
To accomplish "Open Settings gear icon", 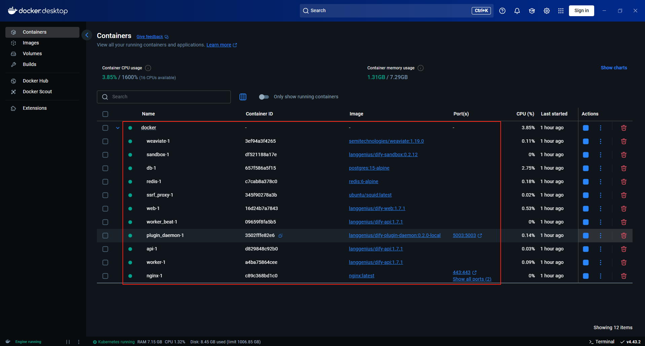I will (547, 11).
